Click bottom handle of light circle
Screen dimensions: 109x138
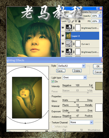pyautogui.click(x=25, y=123)
